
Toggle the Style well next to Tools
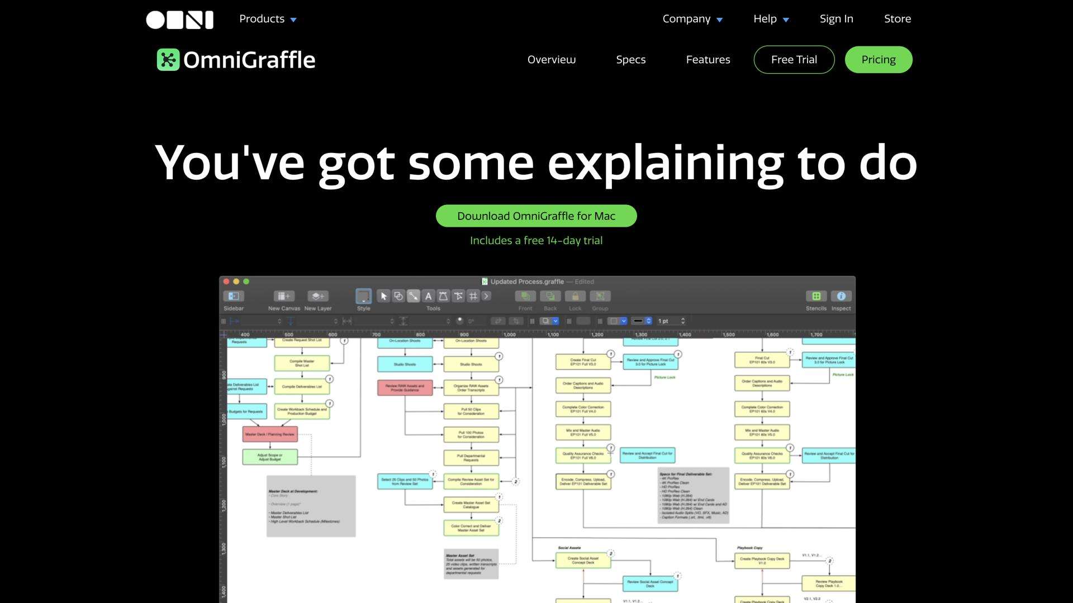[x=363, y=296]
